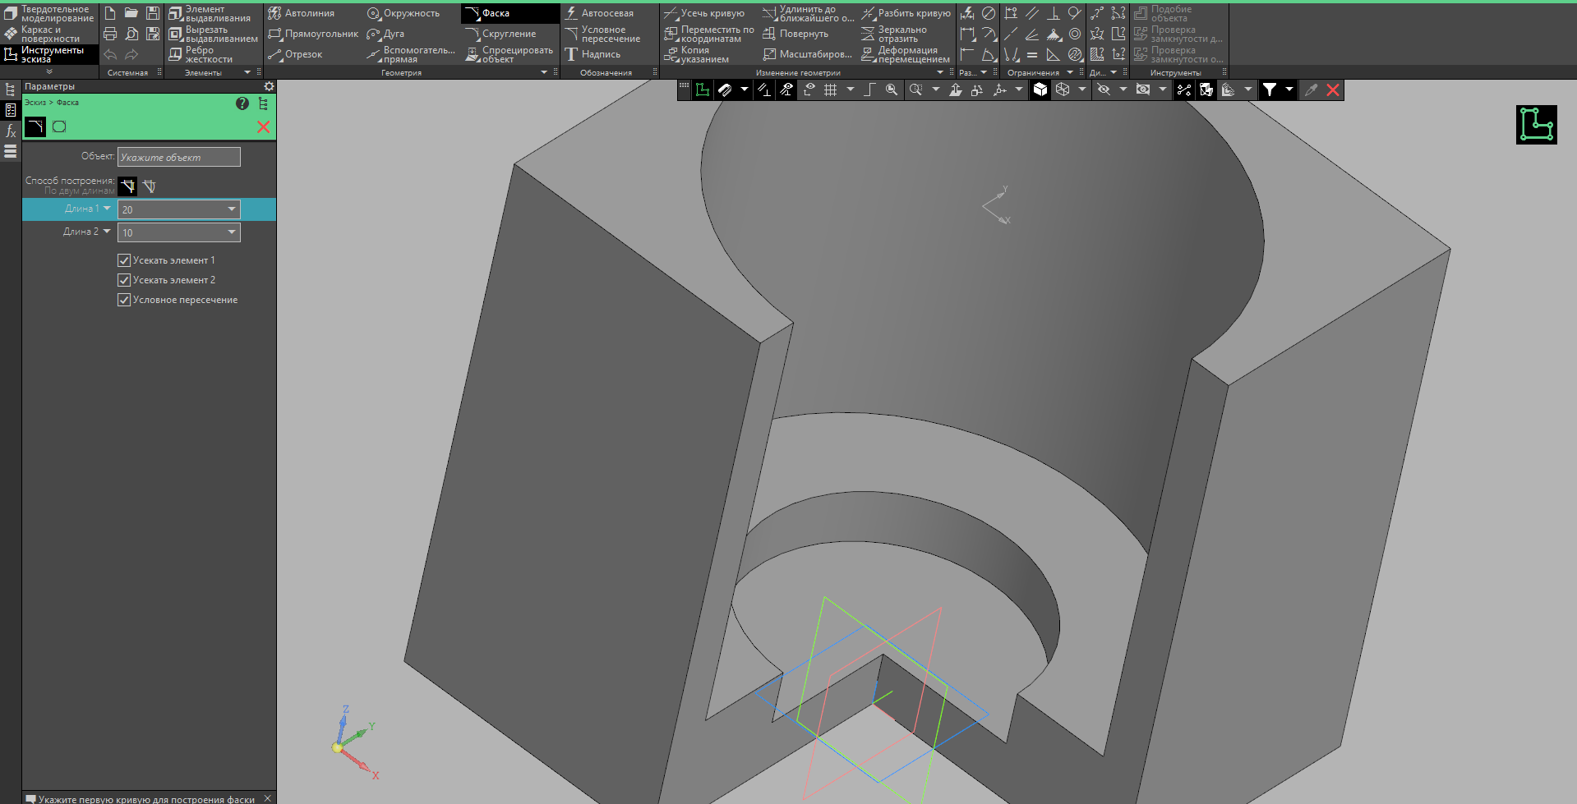This screenshot has width=1577, height=804.
Task: Click the zoom magnifier in view toolbar
Action: pyautogui.click(x=892, y=90)
